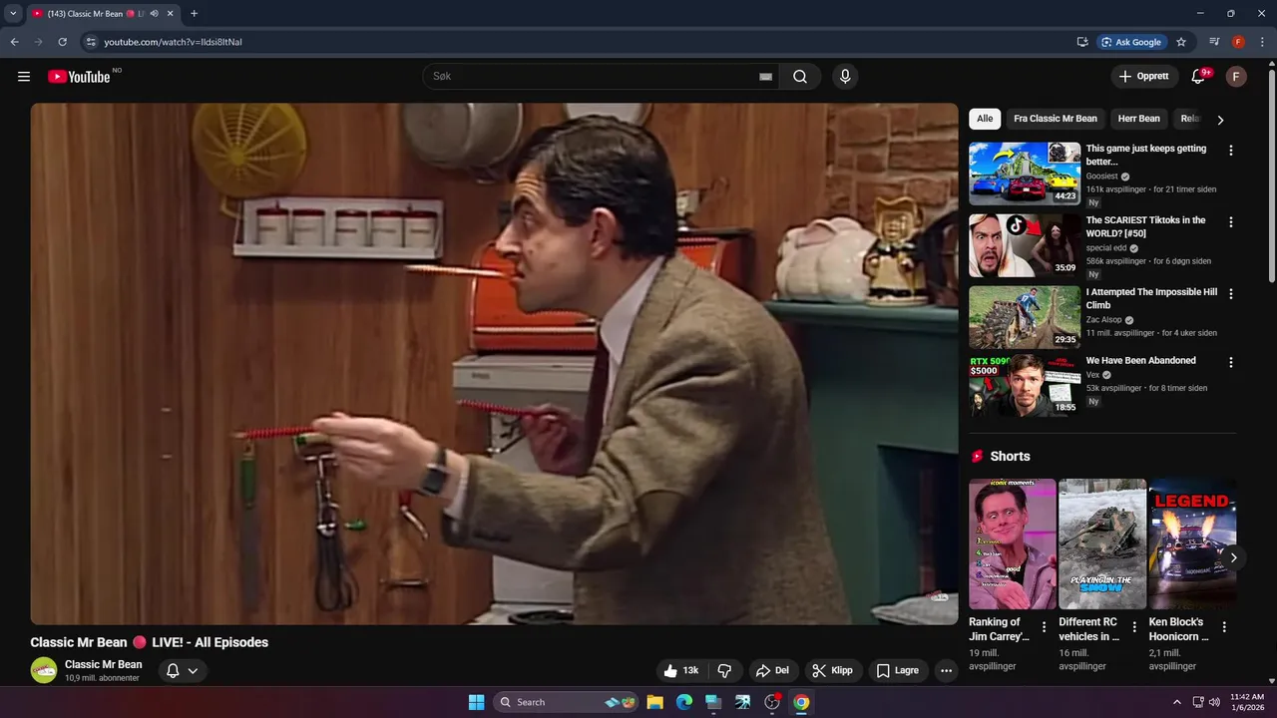Click 'Goosiest' channel name text
This screenshot has height=718, width=1277.
tap(1102, 176)
